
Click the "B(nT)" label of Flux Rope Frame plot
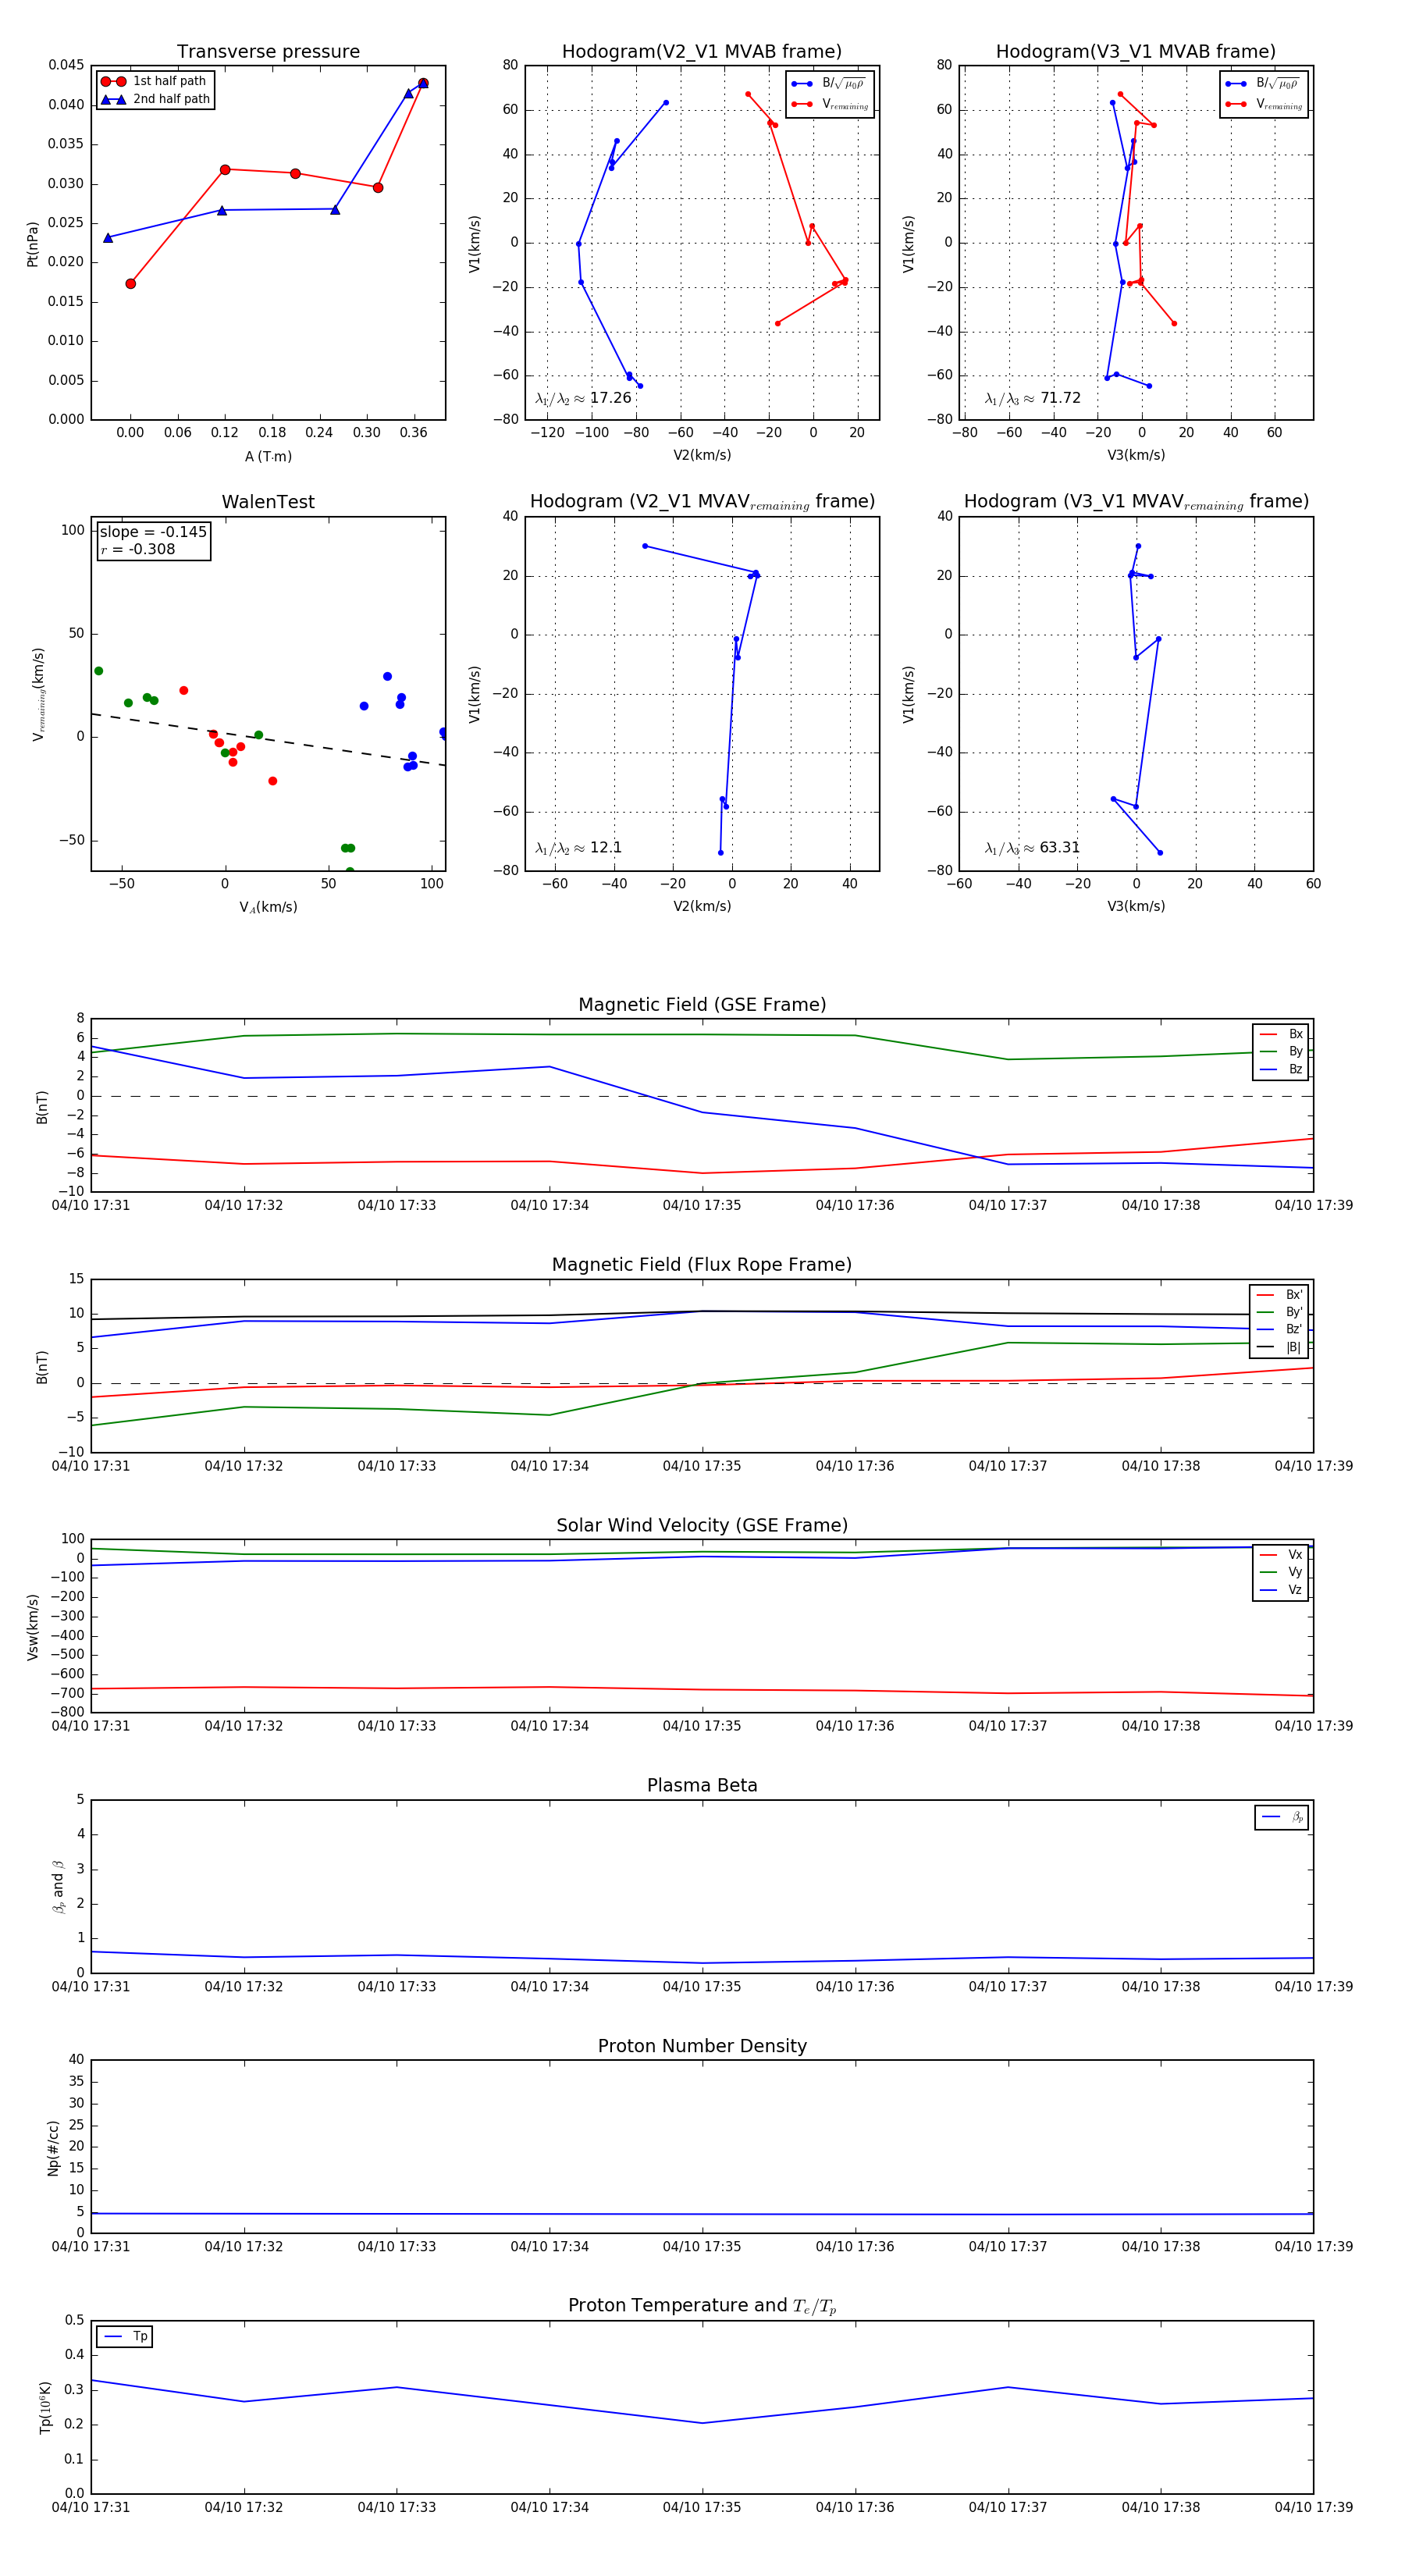click(x=42, y=1367)
